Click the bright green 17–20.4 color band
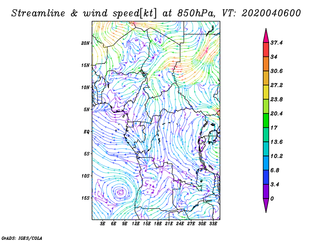 (x=266, y=120)
